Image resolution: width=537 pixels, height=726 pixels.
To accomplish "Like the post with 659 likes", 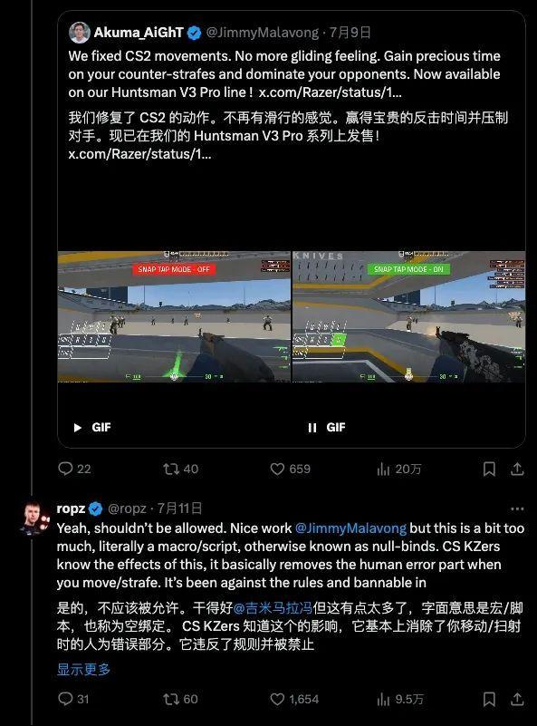I will [x=290, y=469].
